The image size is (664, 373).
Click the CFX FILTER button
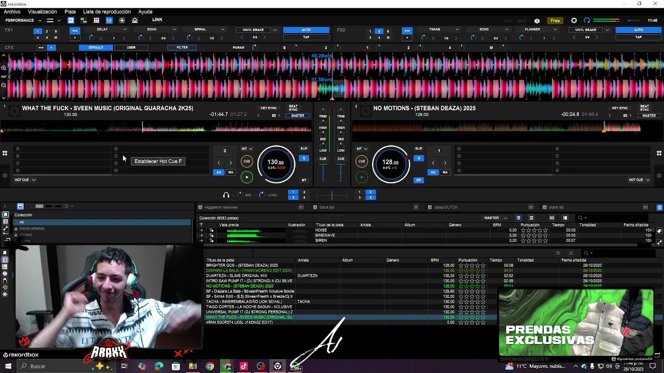click(182, 48)
